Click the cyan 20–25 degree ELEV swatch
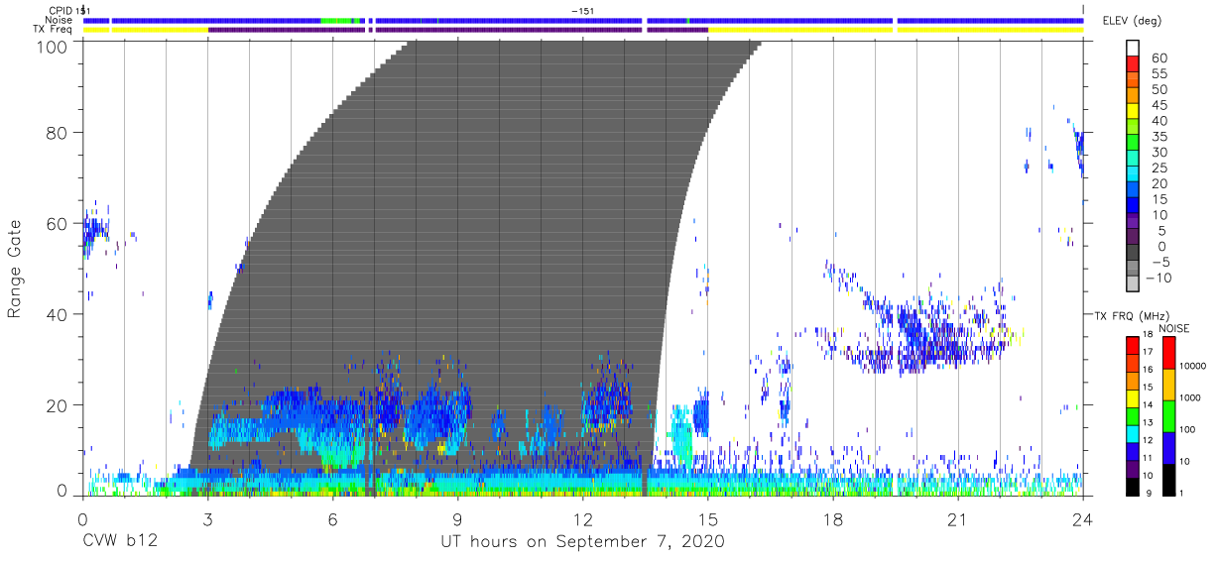The image size is (1218, 562). pos(1133,174)
